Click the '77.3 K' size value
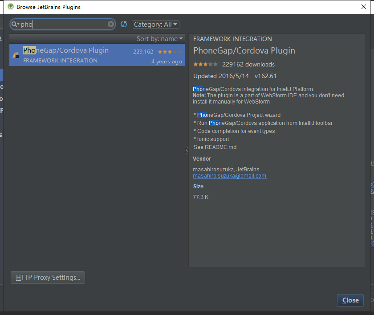The image size is (374, 315). (201, 197)
